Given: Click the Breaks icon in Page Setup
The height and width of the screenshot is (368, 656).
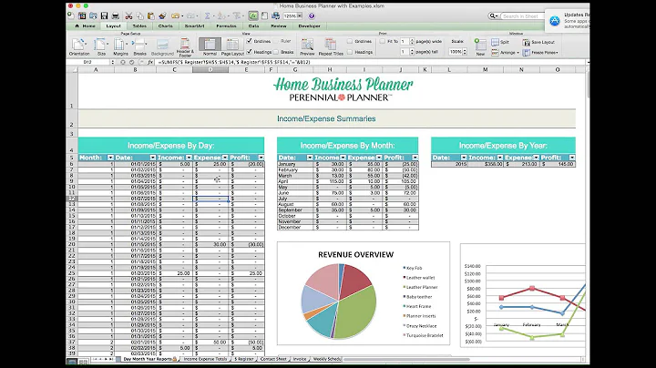Looking at the screenshot, I should 139,46.
